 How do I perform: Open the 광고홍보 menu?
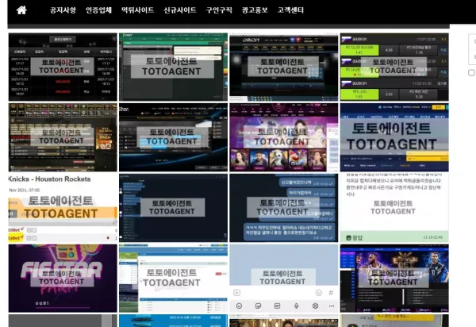coord(255,10)
